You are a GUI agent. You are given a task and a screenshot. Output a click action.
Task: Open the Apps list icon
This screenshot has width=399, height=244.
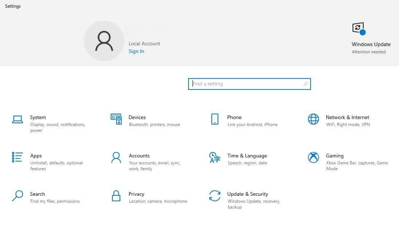click(x=18, y=157)
